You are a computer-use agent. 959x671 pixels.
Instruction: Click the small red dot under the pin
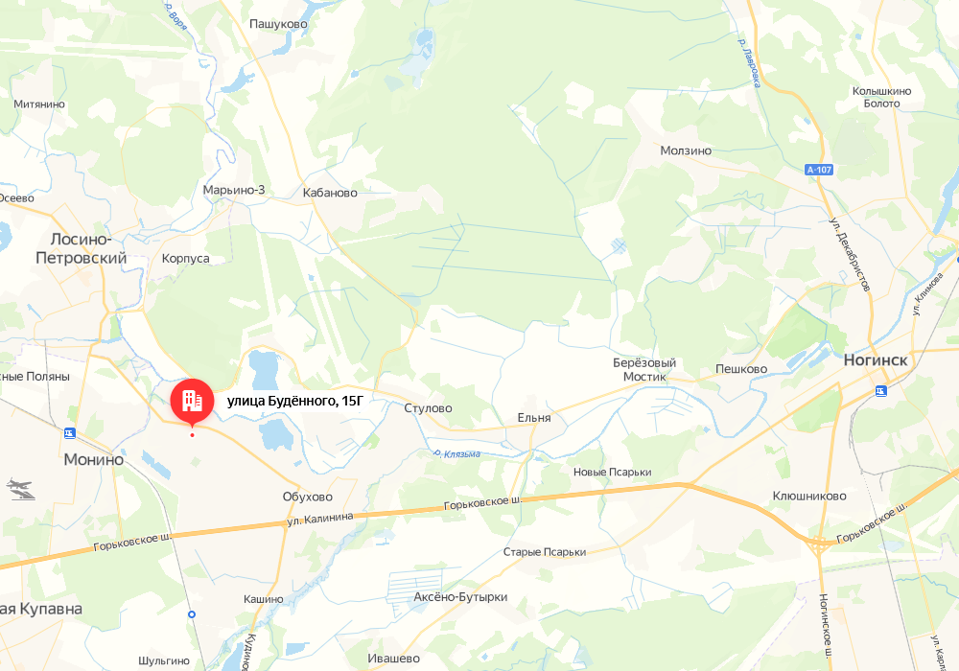[x=192, y=435]
